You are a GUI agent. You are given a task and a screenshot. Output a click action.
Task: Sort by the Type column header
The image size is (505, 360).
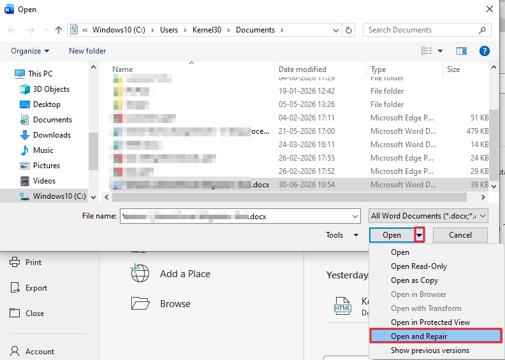[378, 69]
